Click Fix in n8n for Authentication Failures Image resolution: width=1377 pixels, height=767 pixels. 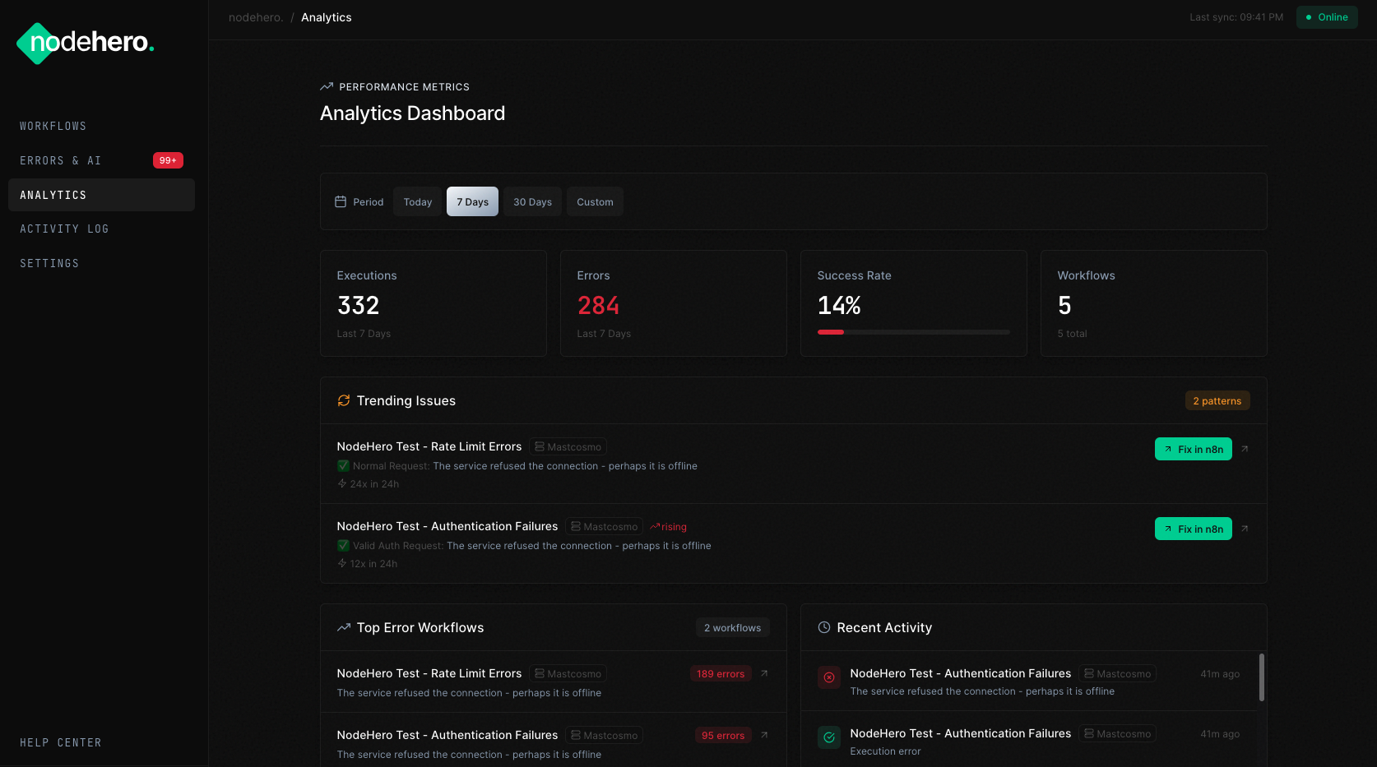click(x=1193, y=529)
